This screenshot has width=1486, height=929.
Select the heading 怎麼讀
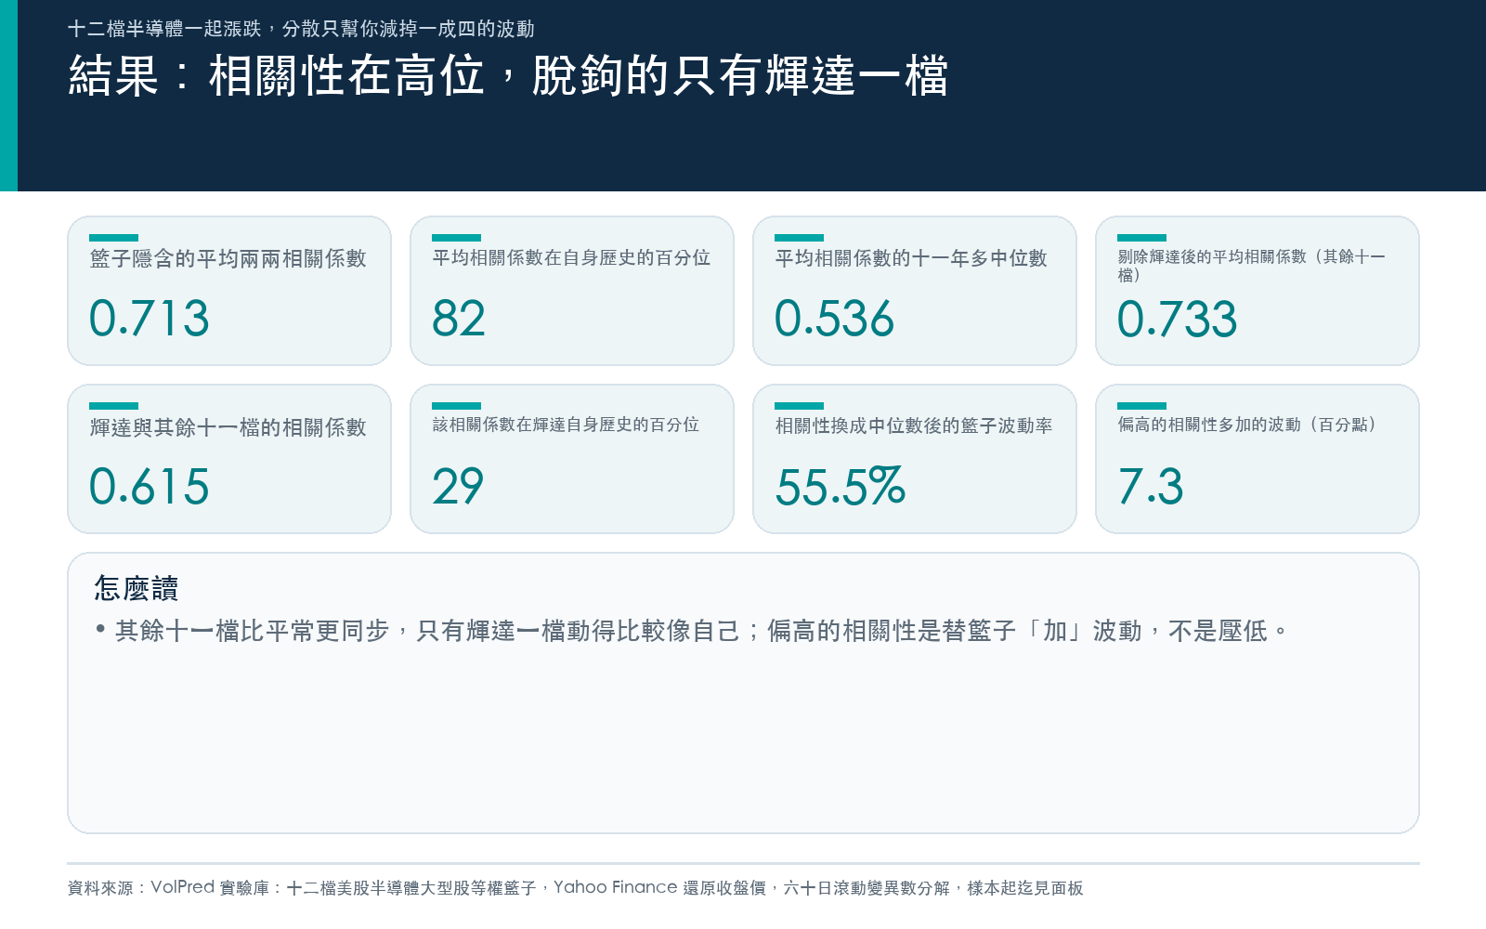(x=136, y=588)
